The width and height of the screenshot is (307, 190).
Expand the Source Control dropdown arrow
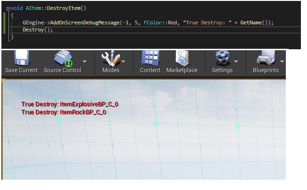pyautogui.click(x=85, y=61)
